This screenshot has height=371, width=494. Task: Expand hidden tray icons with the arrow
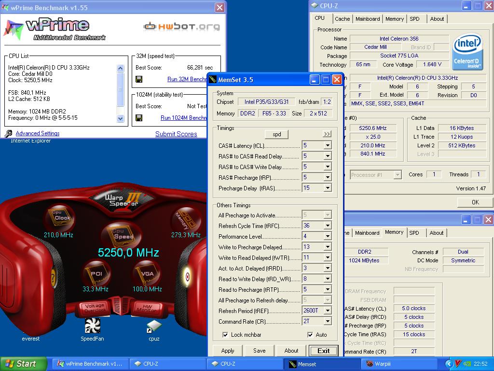click(x=449, y=364)
